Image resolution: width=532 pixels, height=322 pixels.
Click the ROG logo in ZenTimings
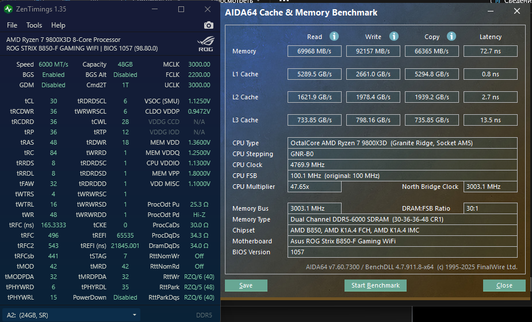pyautogui.click(x=206, y=44)
